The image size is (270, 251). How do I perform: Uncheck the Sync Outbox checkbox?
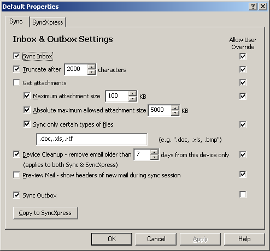[16, 195]
